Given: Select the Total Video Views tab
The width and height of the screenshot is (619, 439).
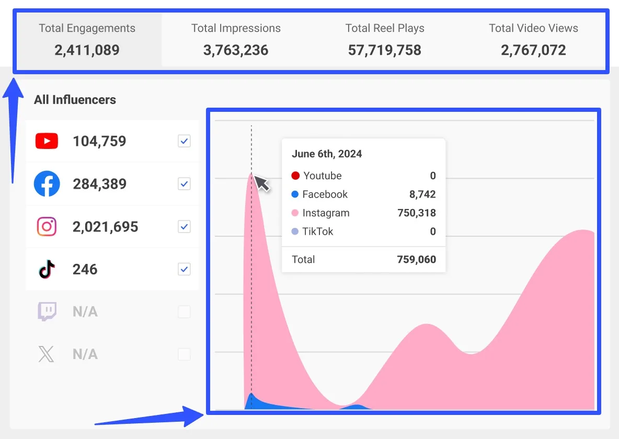Looking at the screenshot, I should point(533,39).
